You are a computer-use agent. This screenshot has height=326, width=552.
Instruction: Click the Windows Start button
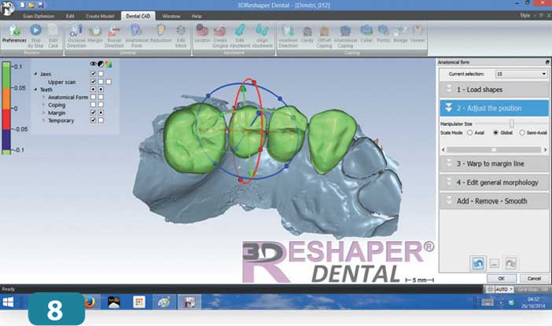click(x=9, y=302)
